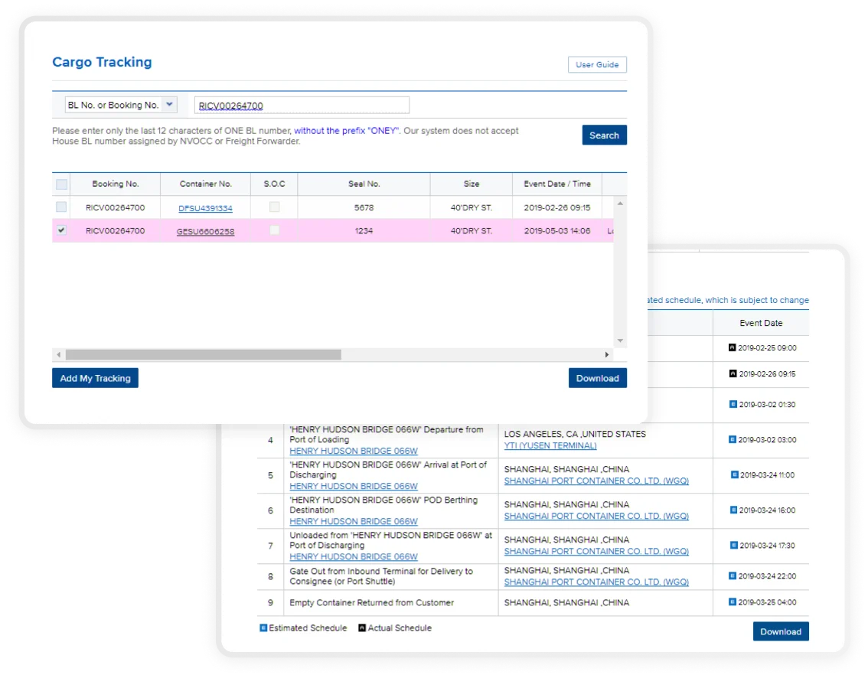The image size is (868, 678).
Task: Toggle the select-all checkbox in table header
Action: click(x=61, y=184)
